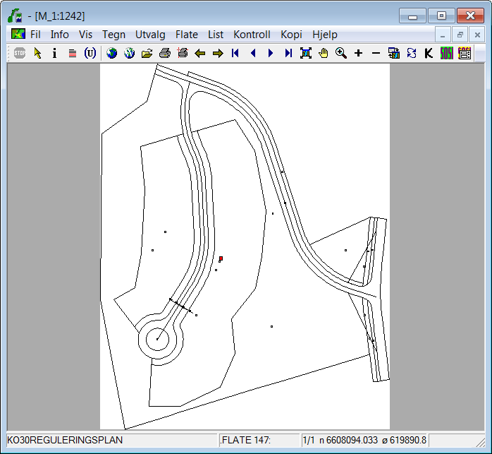
Task: Click the printer icon
Action: pyautogui.click(x=164, y=53)
